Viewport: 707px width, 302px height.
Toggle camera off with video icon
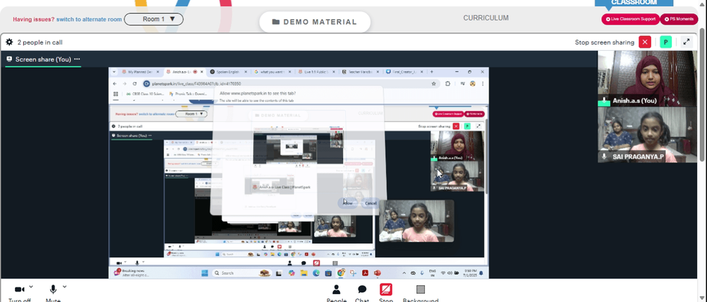19,289
